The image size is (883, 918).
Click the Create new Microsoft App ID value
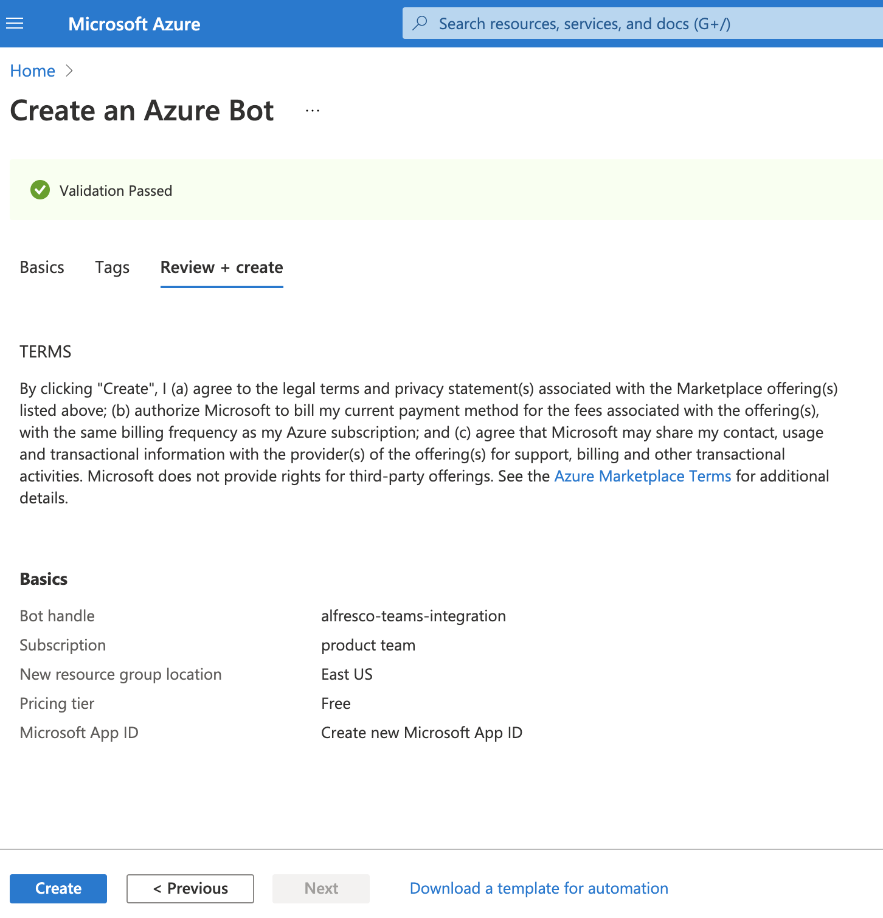pyautogui.click(x=422, y=733)
